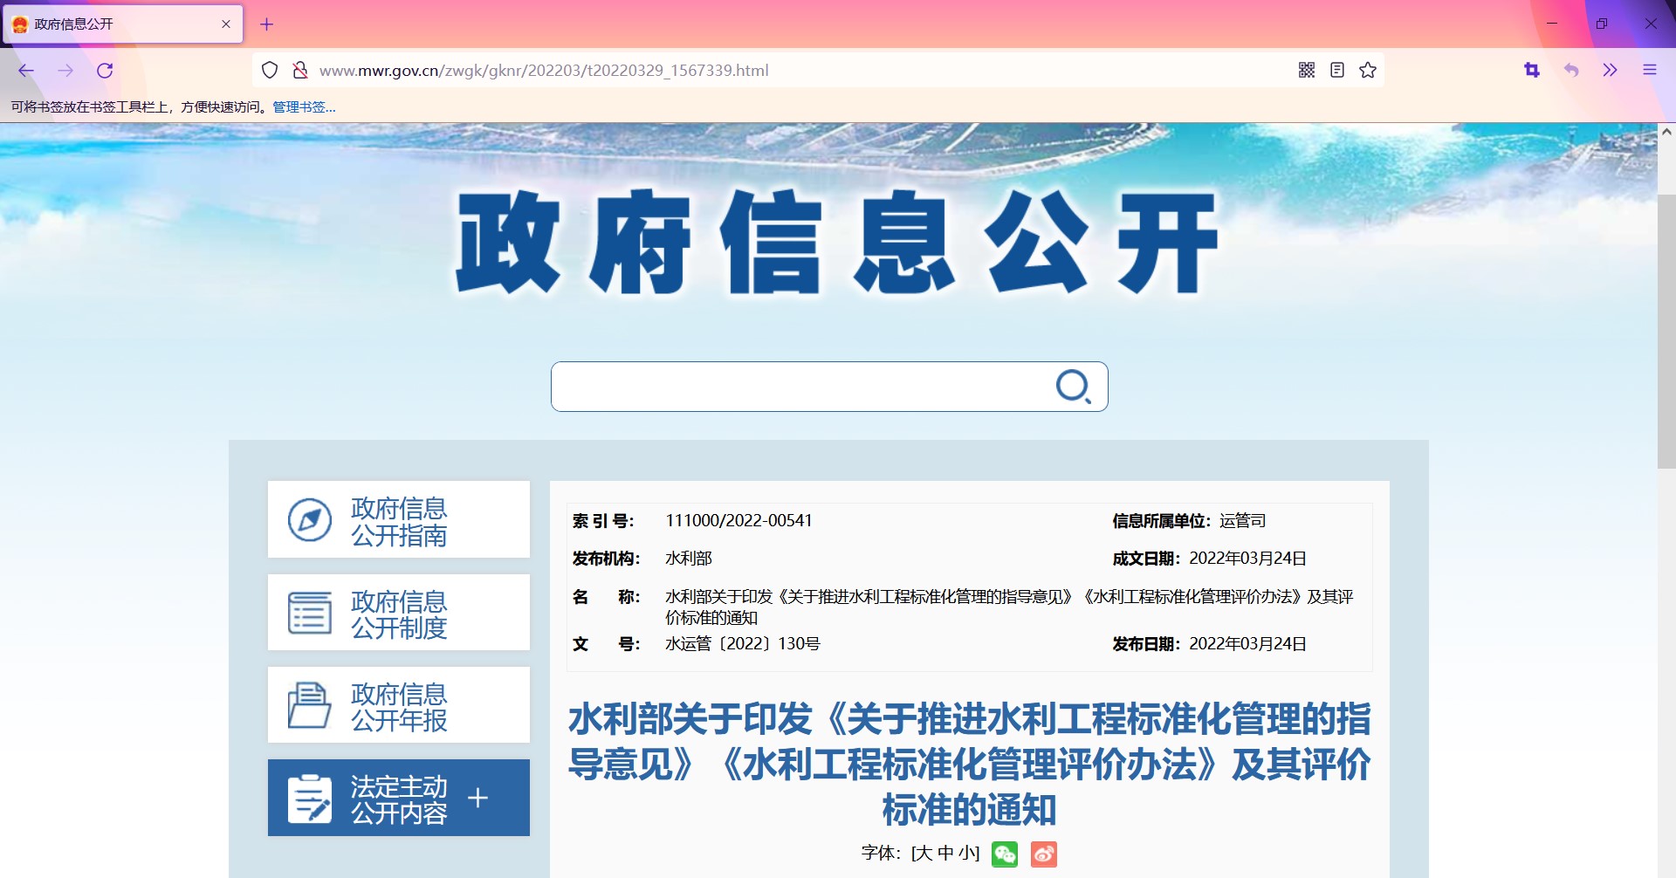Click the page vertical scrollbar thumb
Image resolution: width=1676 pixels, height=878 pixels.
click(x=1666, y=332)
